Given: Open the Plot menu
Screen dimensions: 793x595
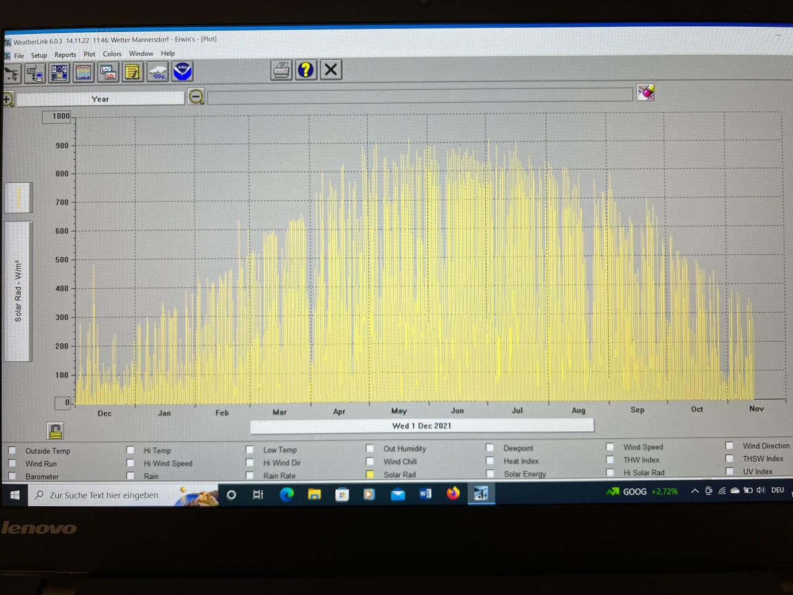Looking at the screenshot, I should [x=90, y=55].
